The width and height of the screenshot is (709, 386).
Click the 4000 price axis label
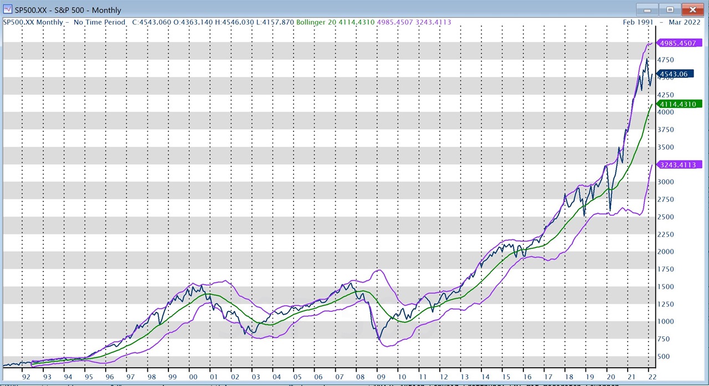point(666,112)
